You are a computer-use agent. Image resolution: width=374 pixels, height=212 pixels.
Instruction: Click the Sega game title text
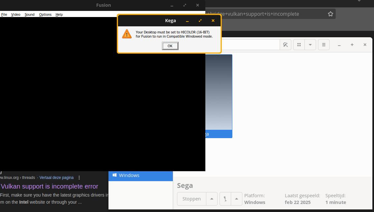(185, 186)
